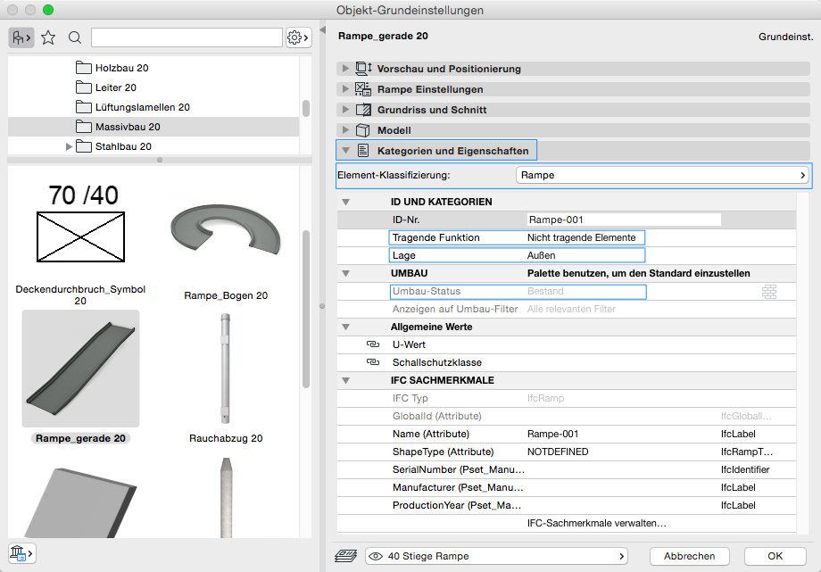Click the library folder view icon
821x572 pixels.
click(x=20, y=37)
